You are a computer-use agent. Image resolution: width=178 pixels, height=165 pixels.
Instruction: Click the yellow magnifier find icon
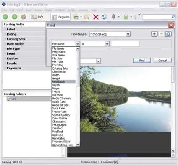(87, 17)
